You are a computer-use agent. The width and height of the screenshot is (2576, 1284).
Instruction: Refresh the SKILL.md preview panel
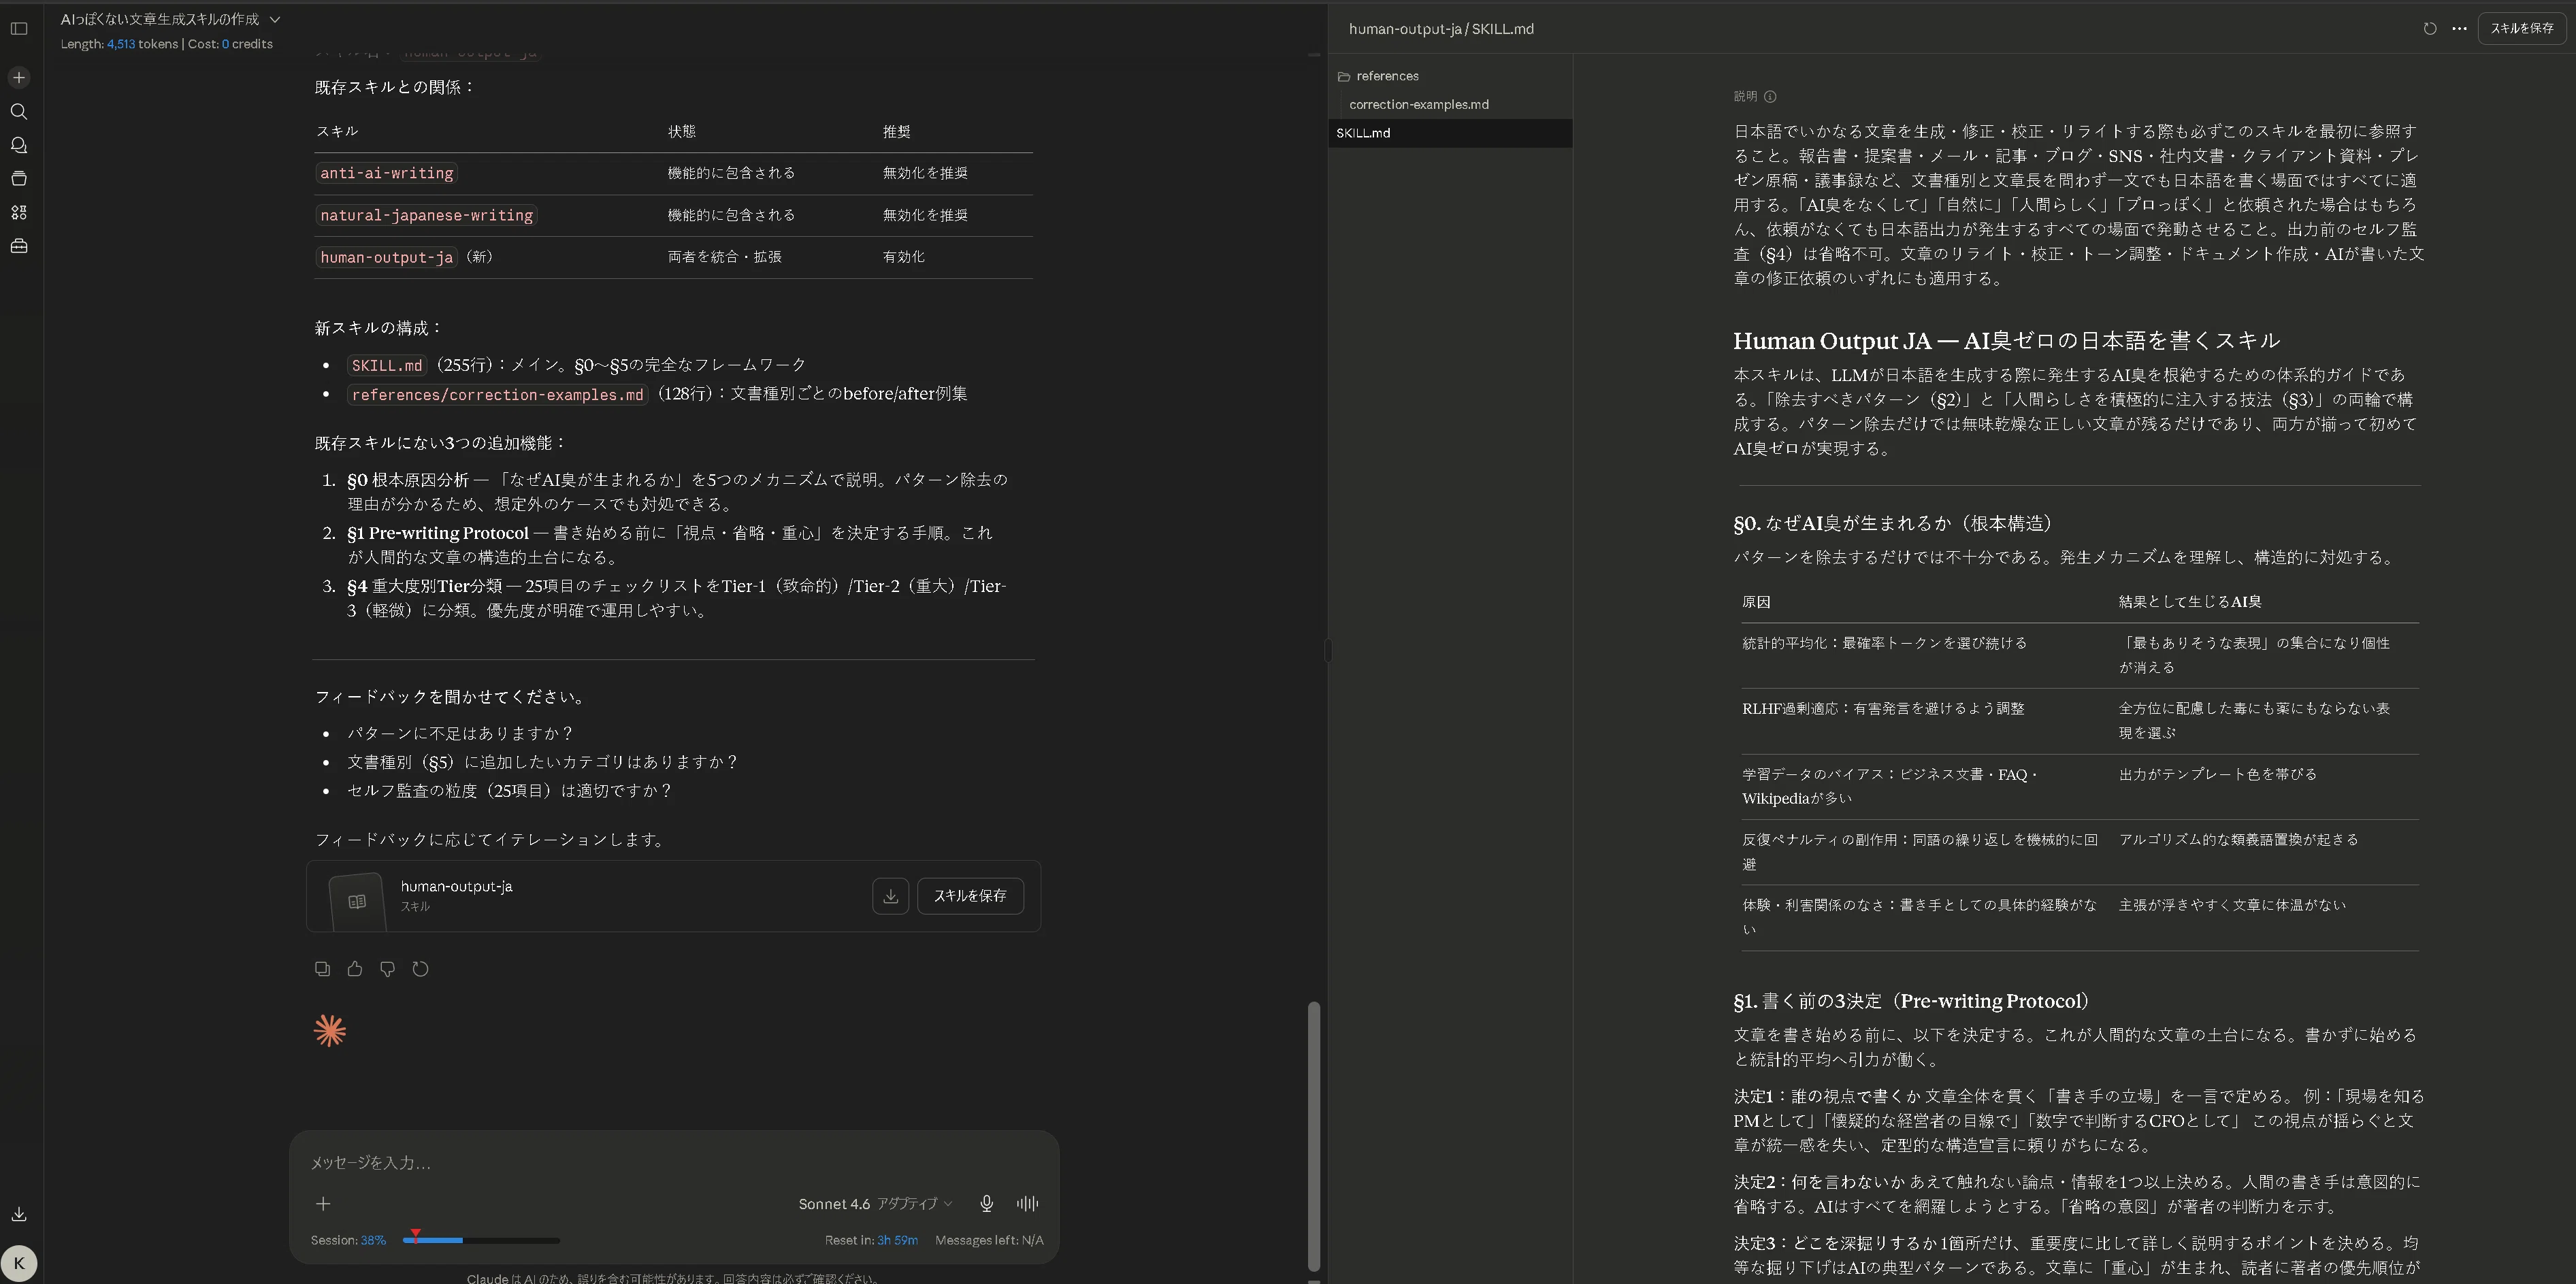coord(2430,29)
